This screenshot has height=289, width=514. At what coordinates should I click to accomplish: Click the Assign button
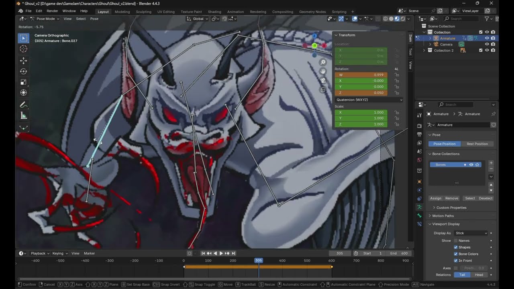(x=436, y=198)
